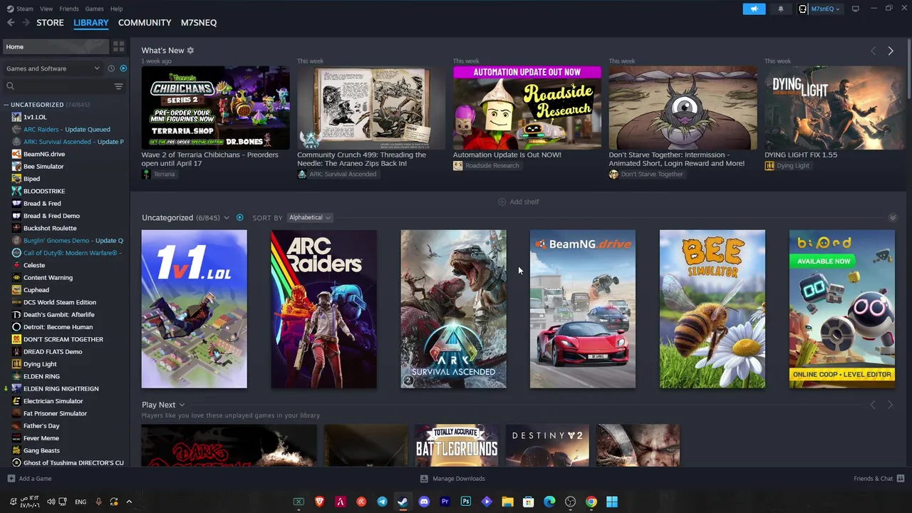Viewport: 912px width, 513px height.
Task: Open the Friends menu
Action: pyautogui.click(x=69, y=9)
